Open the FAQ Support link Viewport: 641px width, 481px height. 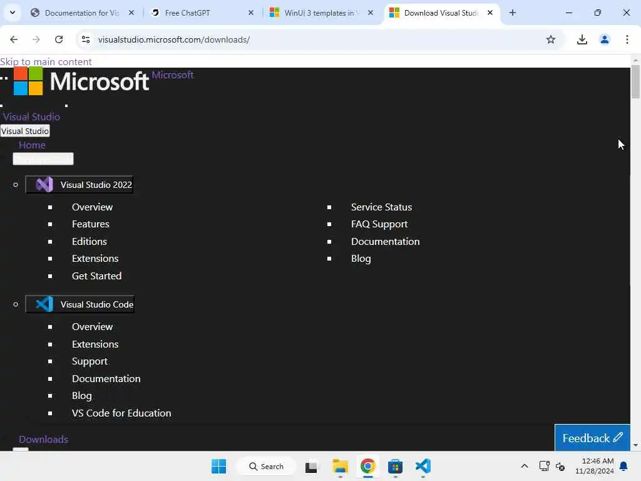[x=379, y=224]
